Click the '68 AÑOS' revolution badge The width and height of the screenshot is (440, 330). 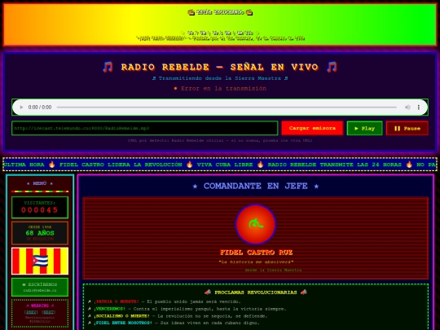(x=40, y=233)
